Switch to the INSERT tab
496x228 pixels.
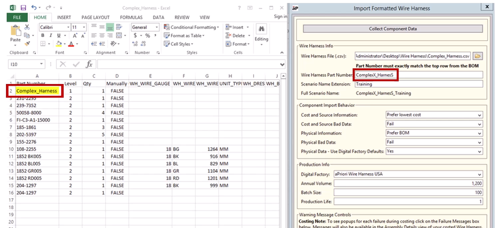(x=64, y=17)
